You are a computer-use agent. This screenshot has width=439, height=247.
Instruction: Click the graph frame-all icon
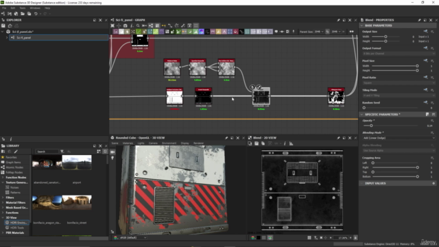[x=112, y=25]
